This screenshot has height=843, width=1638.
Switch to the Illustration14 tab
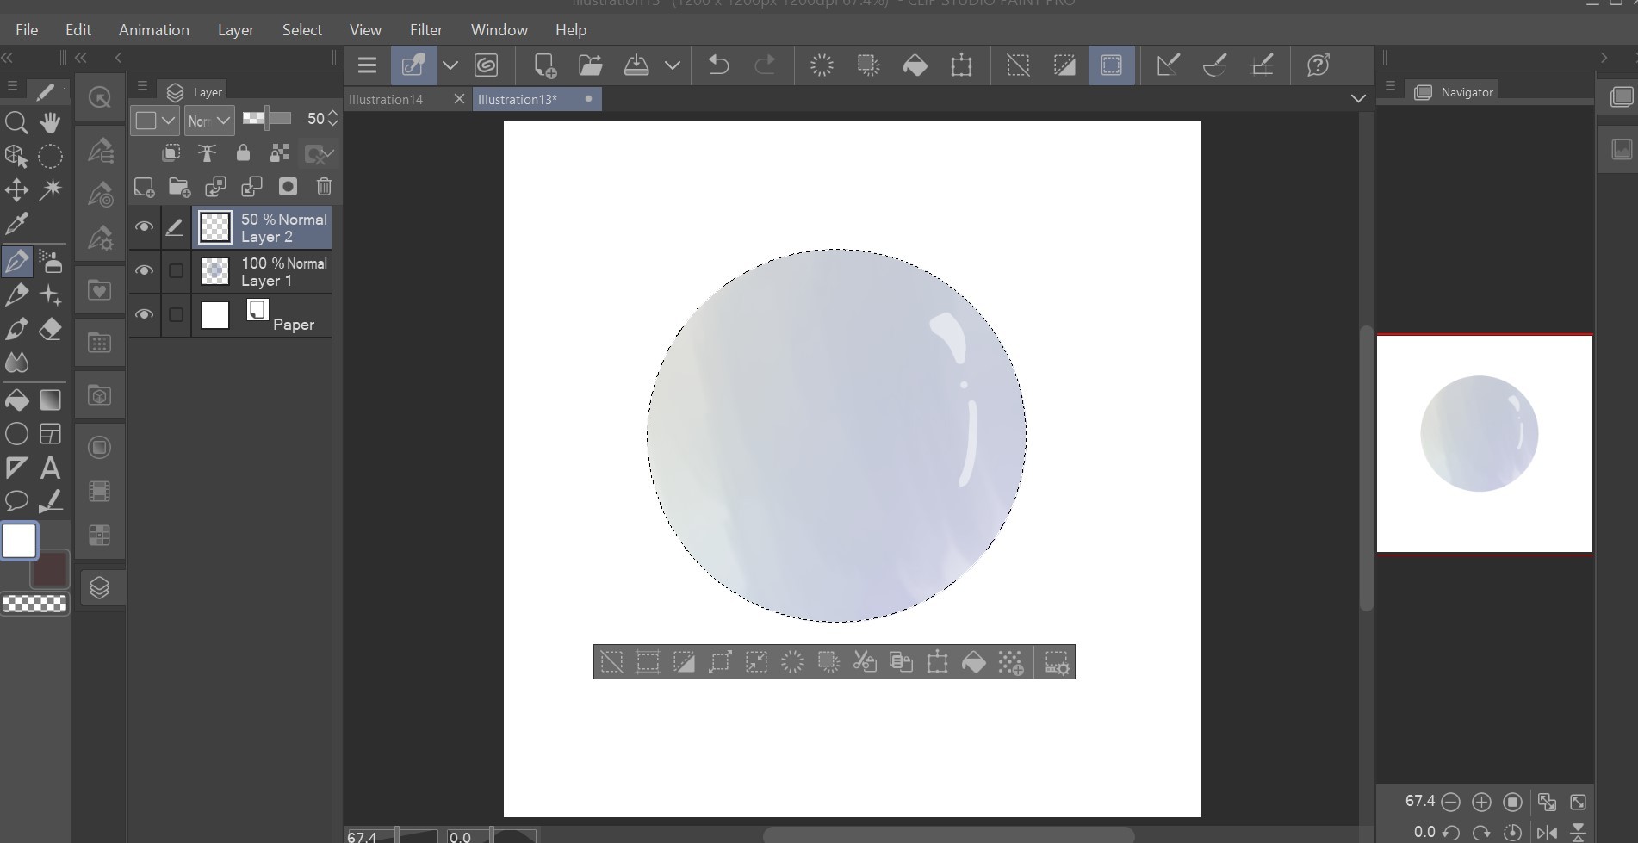(386, 99)
